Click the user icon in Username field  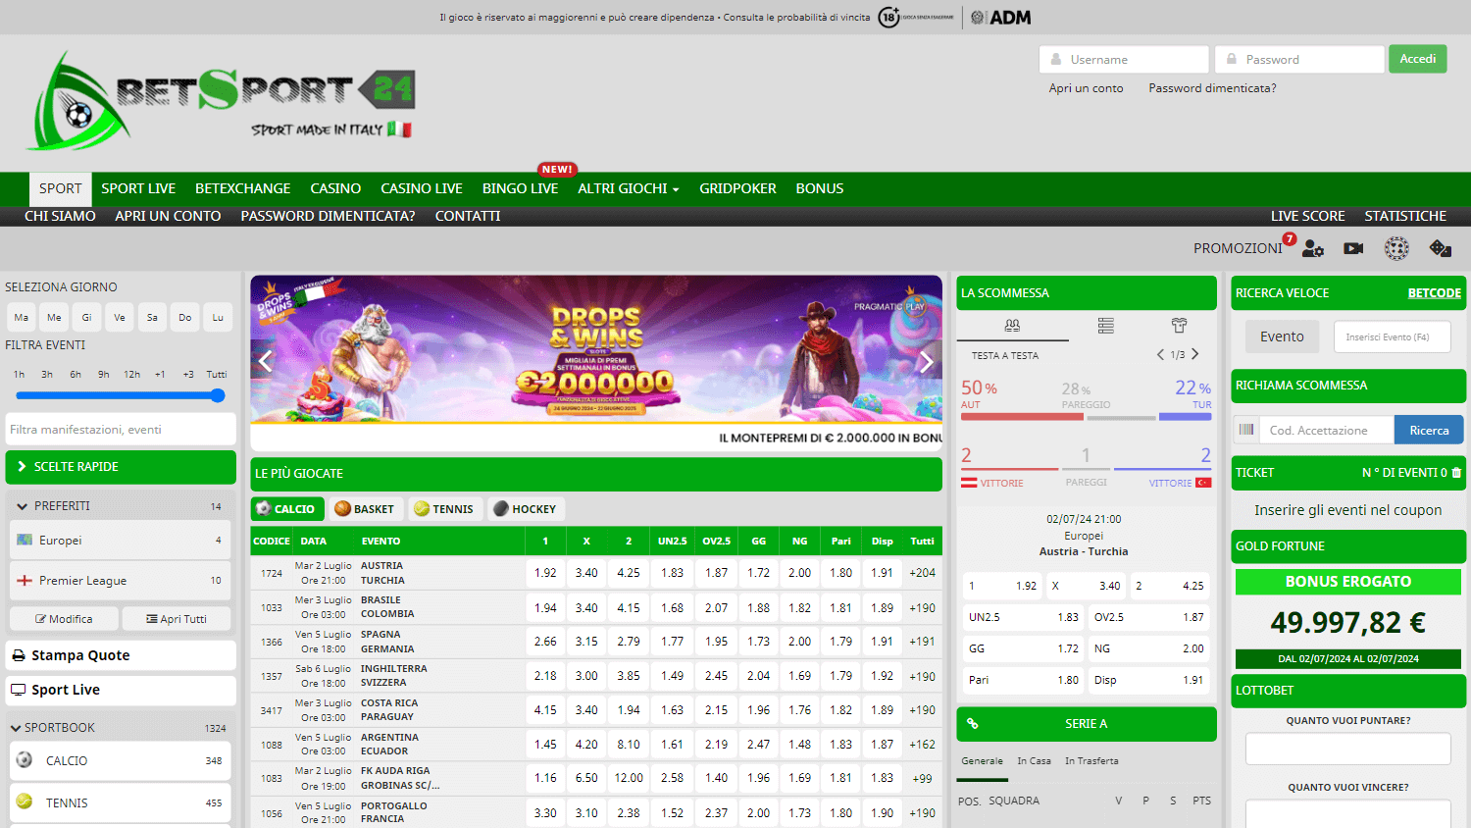[x=1056, y=60]
